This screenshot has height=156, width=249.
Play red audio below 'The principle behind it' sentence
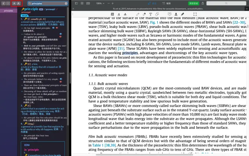(x=61, y=82)
